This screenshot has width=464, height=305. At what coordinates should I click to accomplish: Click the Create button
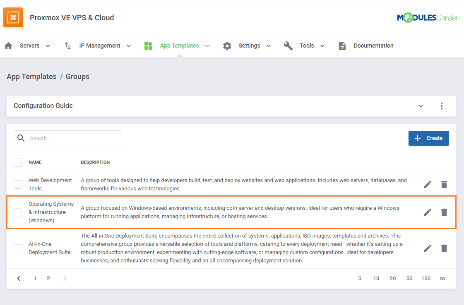point(428,138)
